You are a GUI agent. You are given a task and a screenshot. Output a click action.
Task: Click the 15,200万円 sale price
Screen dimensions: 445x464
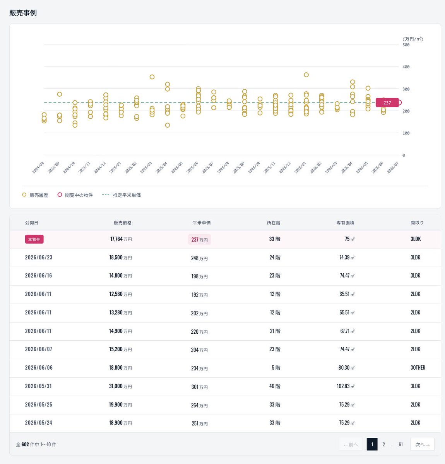[x=120, y=349]
